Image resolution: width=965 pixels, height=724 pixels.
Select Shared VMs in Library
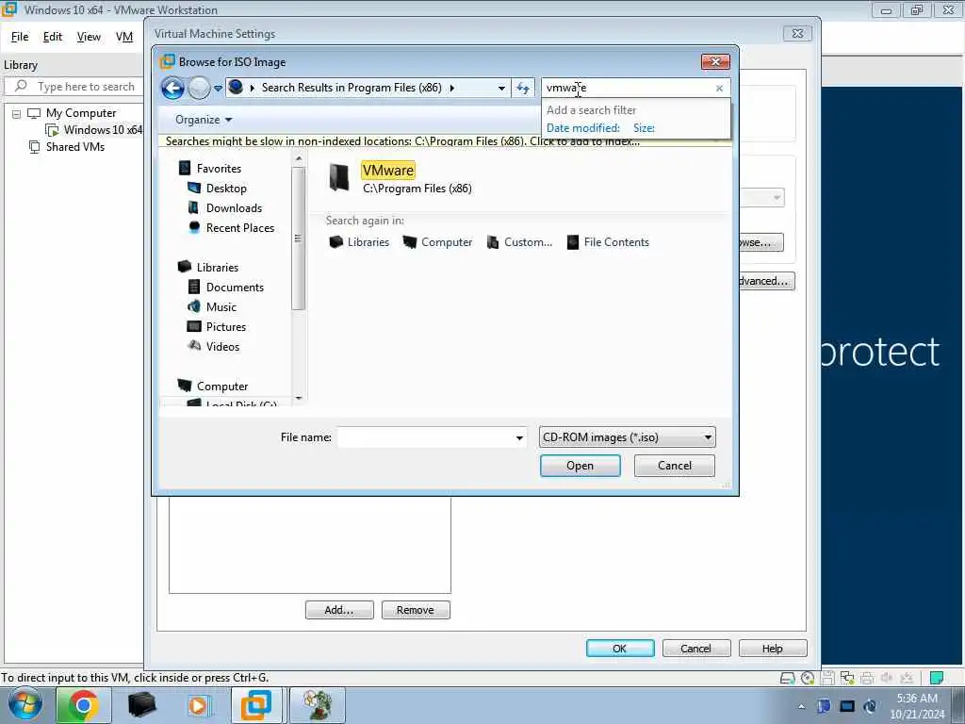[x=67, y=146]
